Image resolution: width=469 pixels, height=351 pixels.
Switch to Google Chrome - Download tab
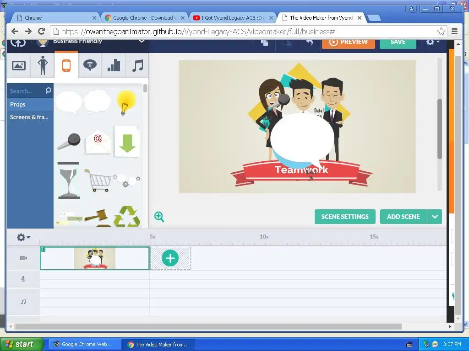(144, 18)
